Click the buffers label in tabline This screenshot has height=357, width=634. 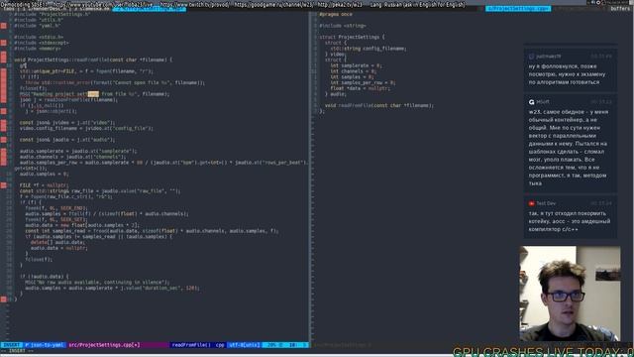620,9
